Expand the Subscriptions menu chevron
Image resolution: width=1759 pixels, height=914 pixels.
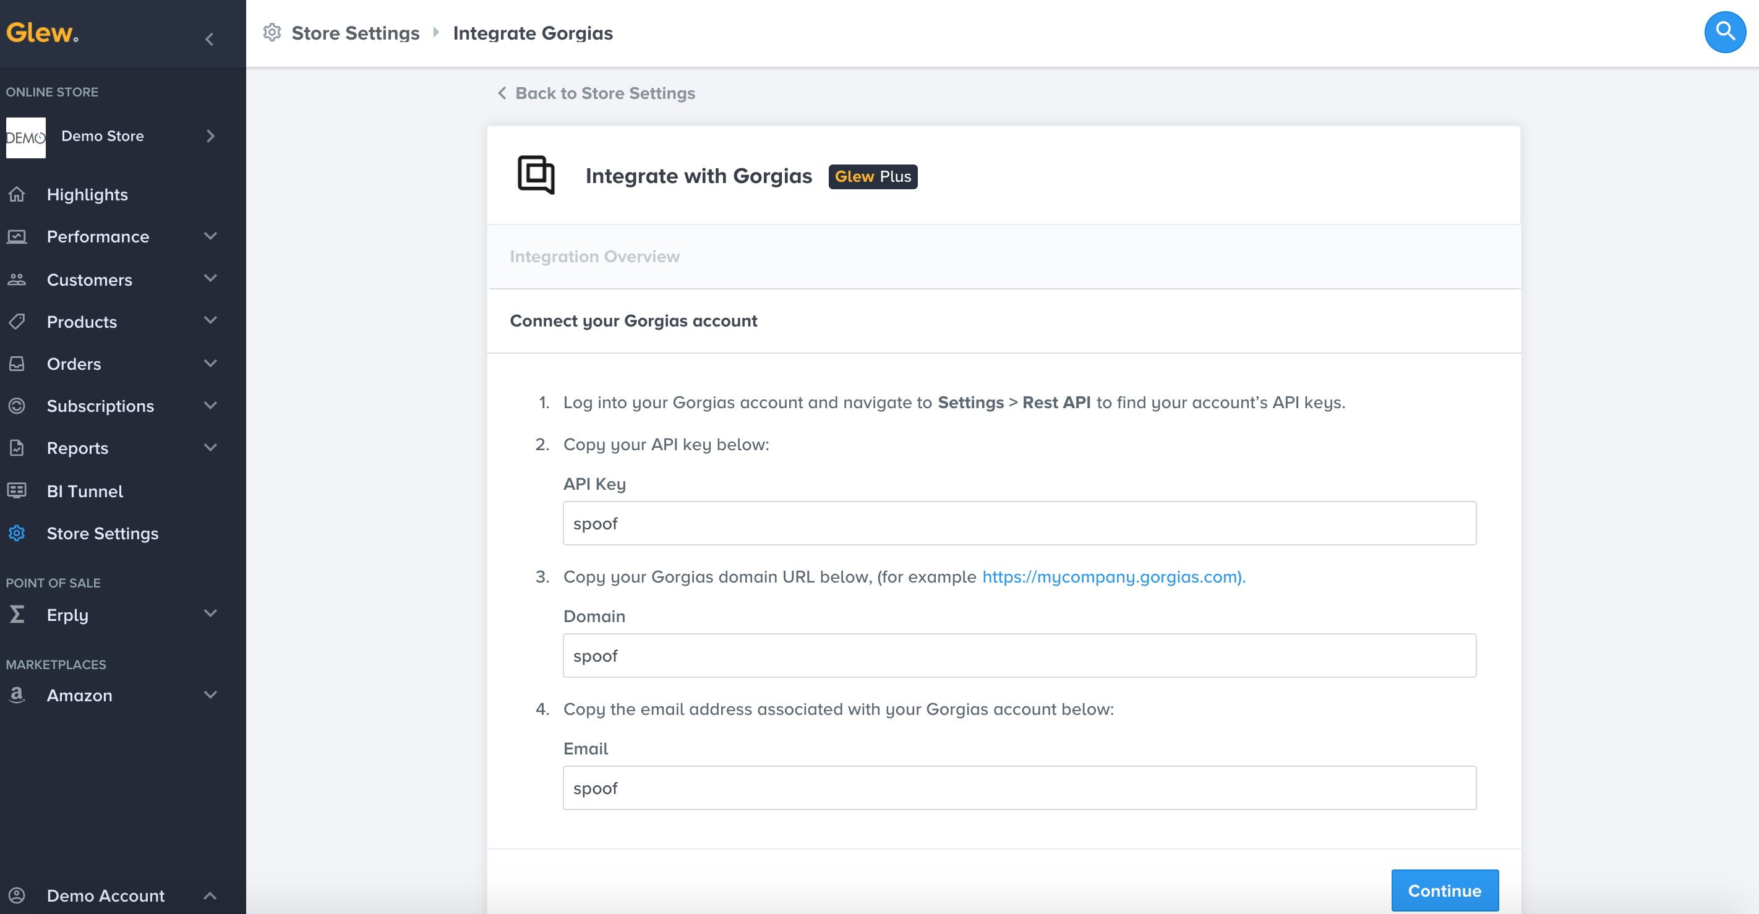click(210, 405)
